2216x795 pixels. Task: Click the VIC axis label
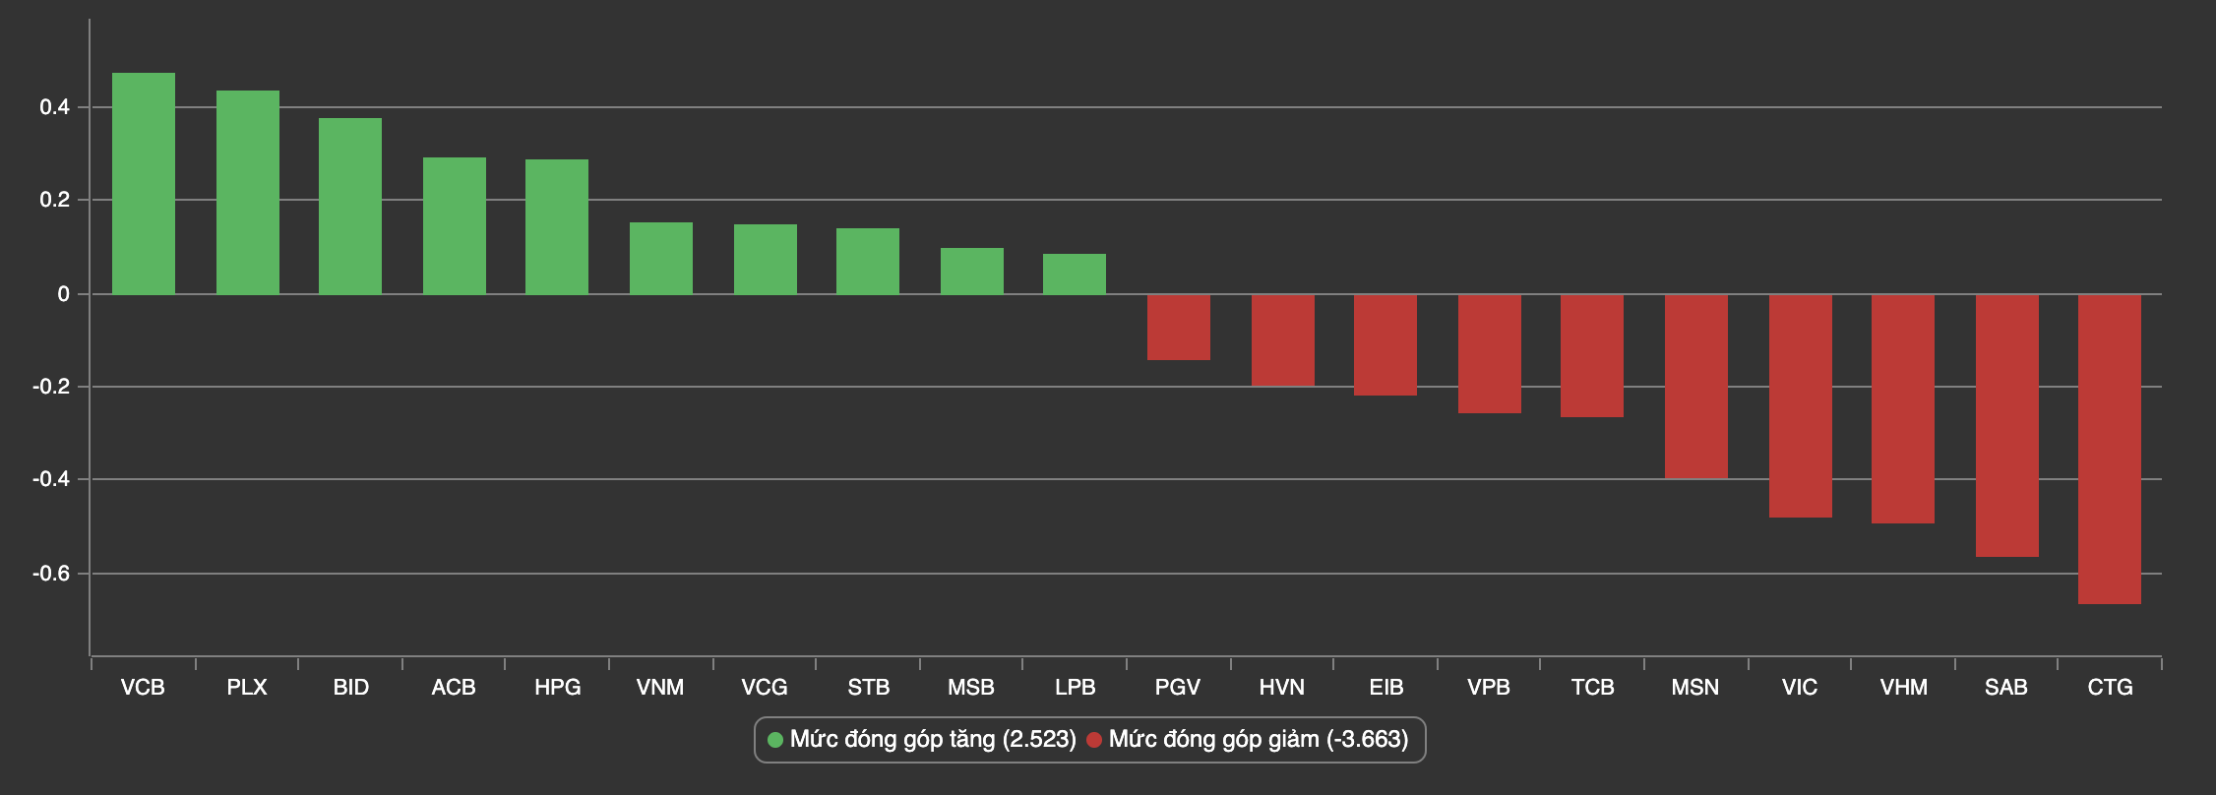1800,688
